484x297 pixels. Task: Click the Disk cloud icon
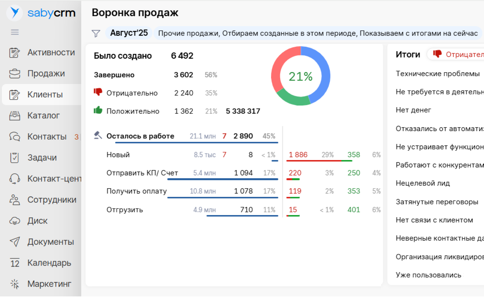coord(14,221)
